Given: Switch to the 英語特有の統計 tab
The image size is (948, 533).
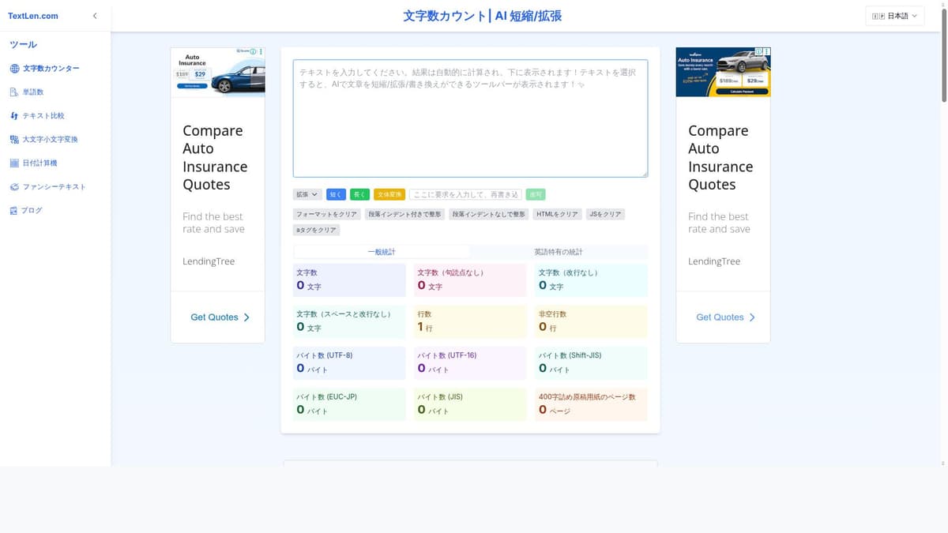Looking at the screenshot, I should tap(558, 252).
